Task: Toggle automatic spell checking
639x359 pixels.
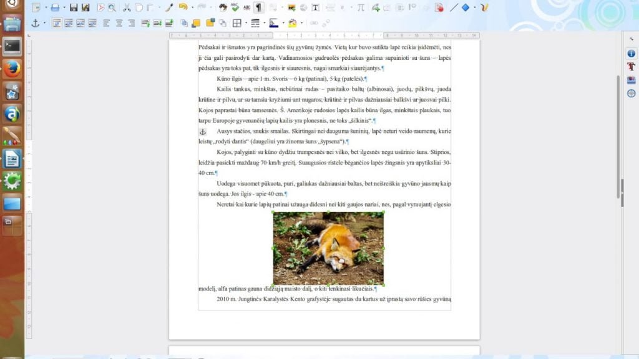Action: tap(246, 7)
